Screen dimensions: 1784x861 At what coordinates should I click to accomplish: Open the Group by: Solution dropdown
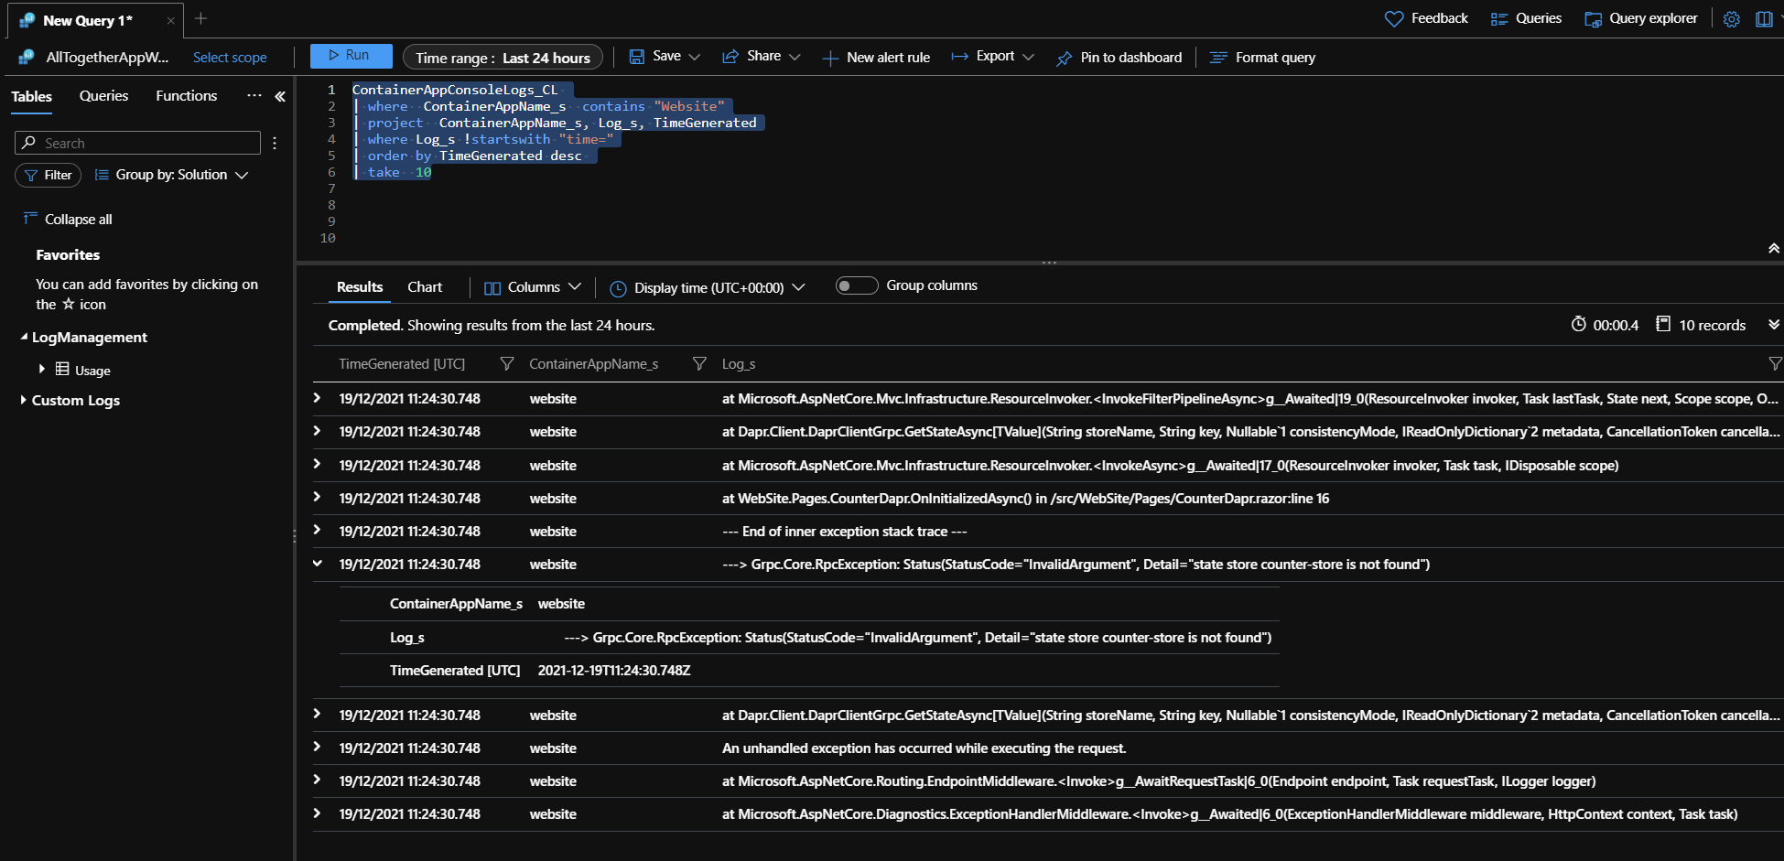pyautogui.click(x=172, y=175)
